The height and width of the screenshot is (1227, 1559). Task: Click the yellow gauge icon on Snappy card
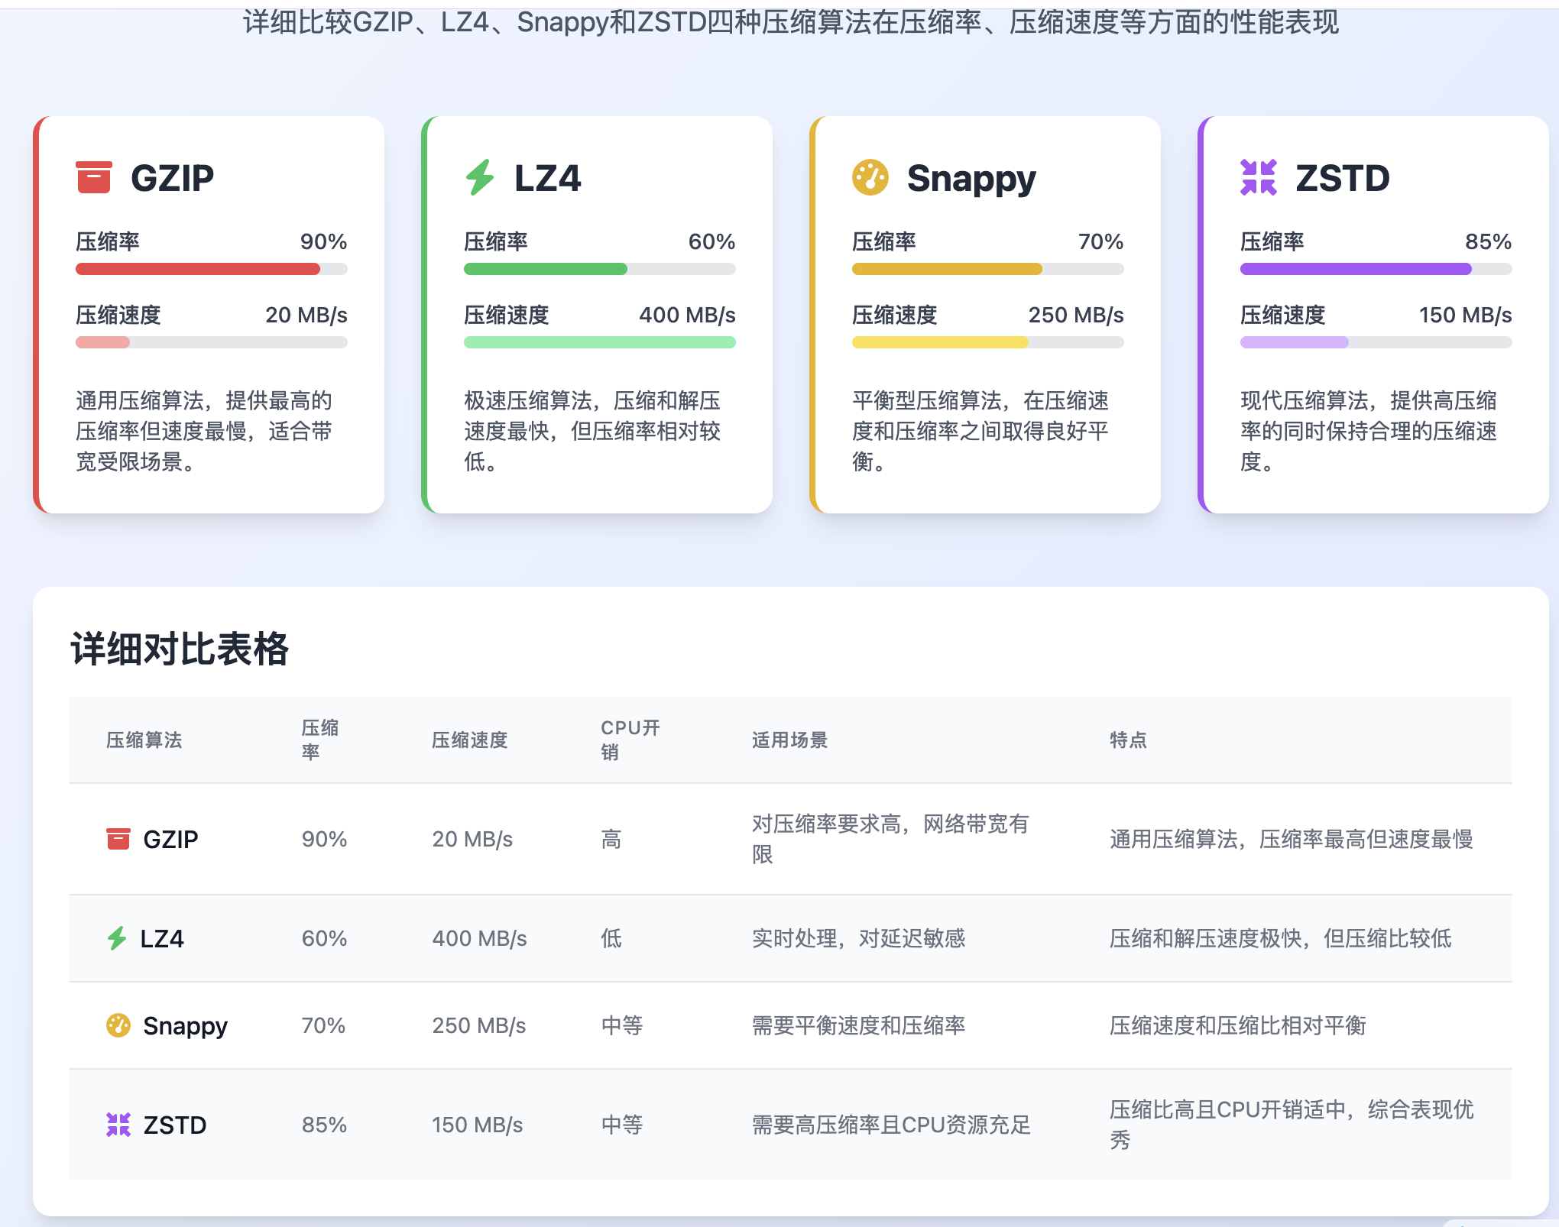click(x=870, y=178)
